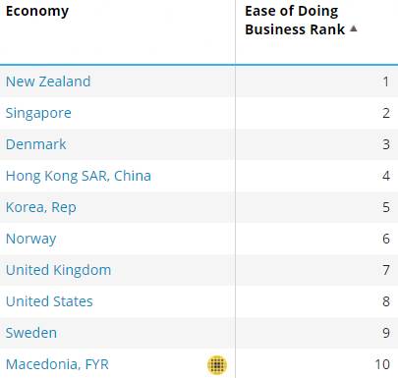This screenshot has height=378, width=398.
Task: Select the rank 10 cell
Action: pos(316,364)
